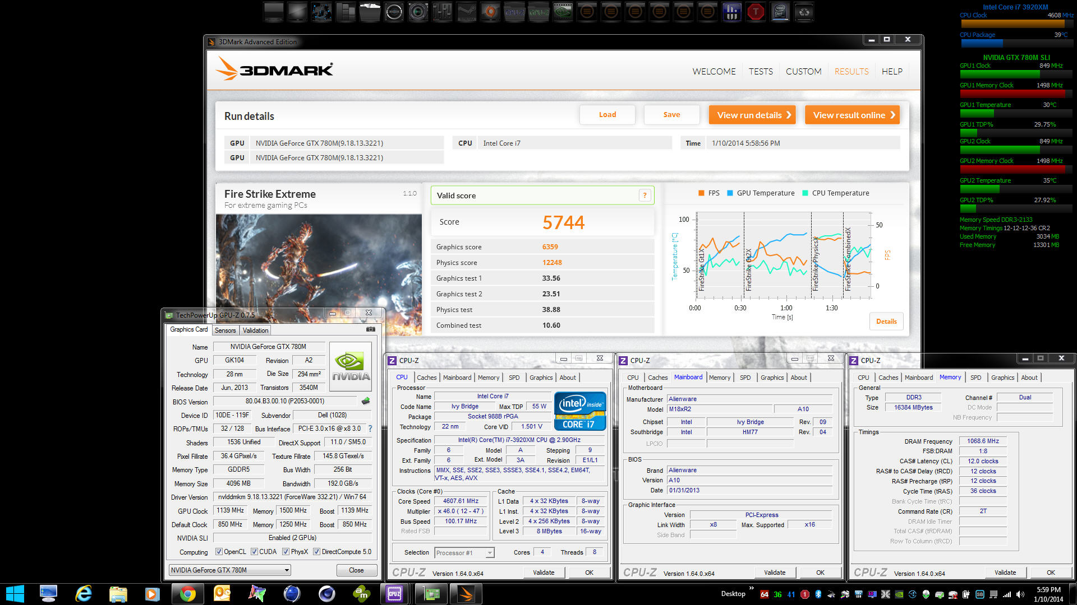Click Close button in GPU-Z
The width and height of the screenshot is (1077, 605).
tap(356, 570)
